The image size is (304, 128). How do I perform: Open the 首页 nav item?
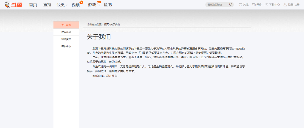click(x=33, y=5)
